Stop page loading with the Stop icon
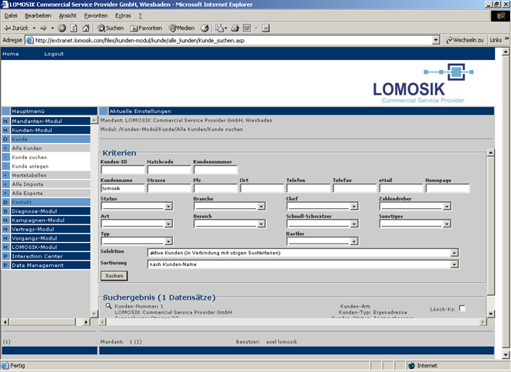 62,28
